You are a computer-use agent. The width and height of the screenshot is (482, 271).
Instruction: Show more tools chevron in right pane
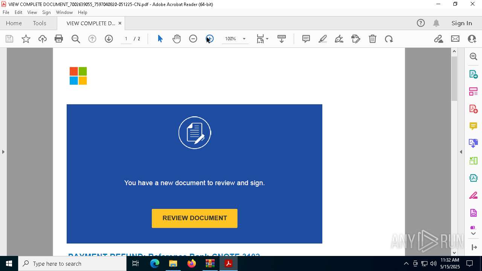point(473,234)
